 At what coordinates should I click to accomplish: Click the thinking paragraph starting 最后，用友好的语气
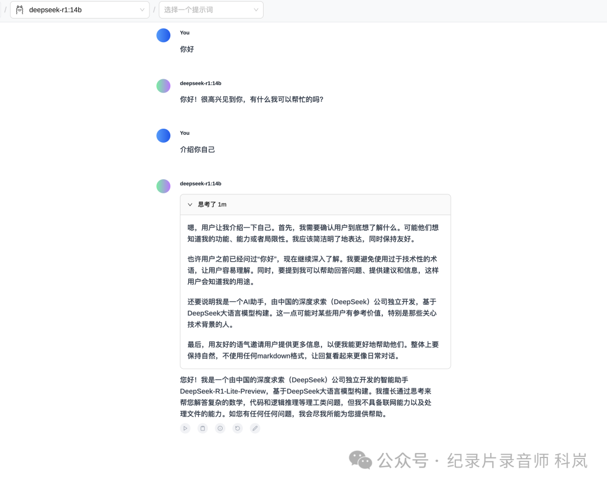tap(313, 350)
